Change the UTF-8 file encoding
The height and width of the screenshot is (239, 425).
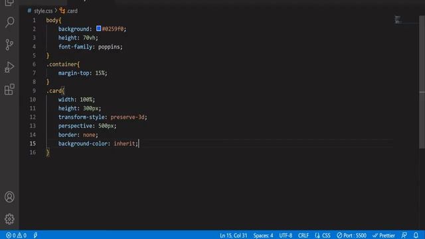[x=286, y=235]
